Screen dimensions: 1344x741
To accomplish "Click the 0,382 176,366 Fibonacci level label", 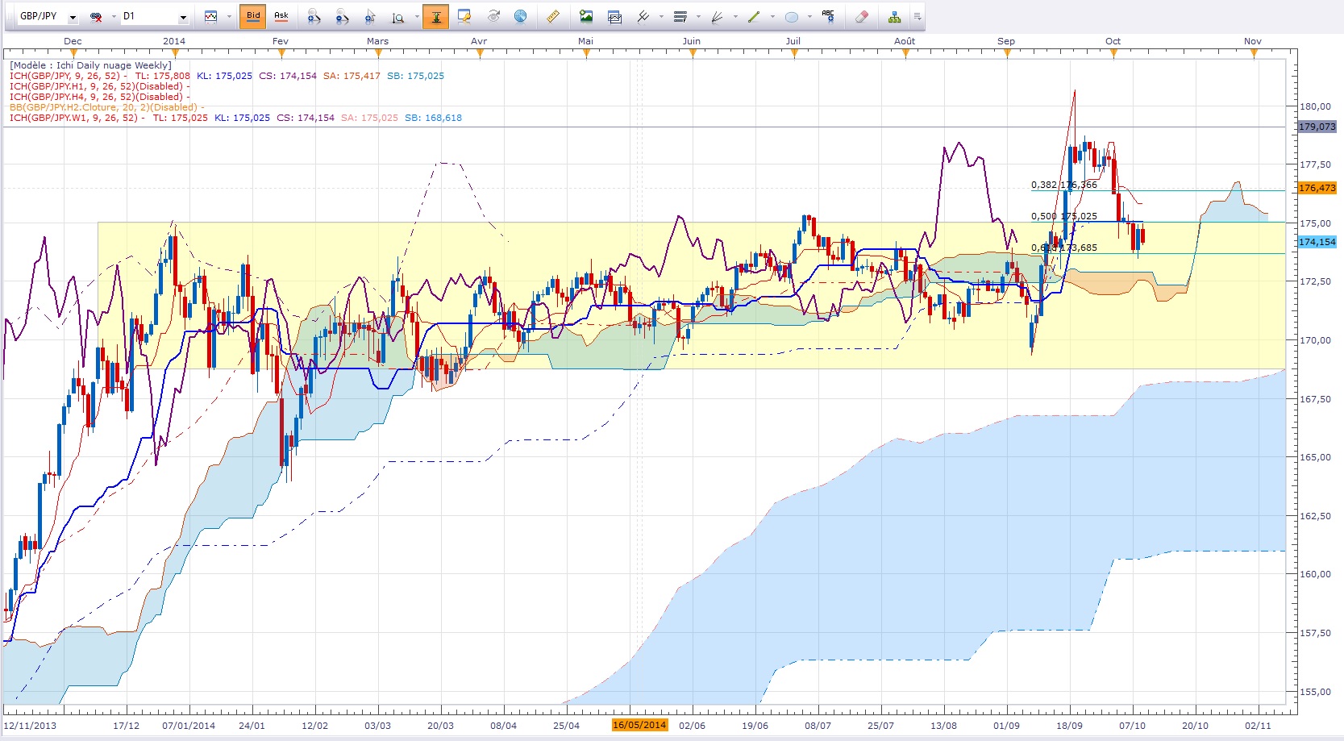I will [x=1064, y=185].
